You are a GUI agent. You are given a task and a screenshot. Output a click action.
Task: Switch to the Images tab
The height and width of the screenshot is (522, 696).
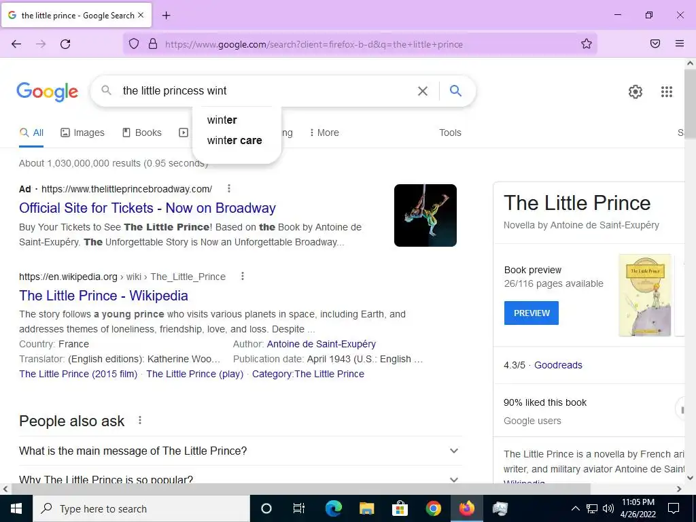click(82, 133)
